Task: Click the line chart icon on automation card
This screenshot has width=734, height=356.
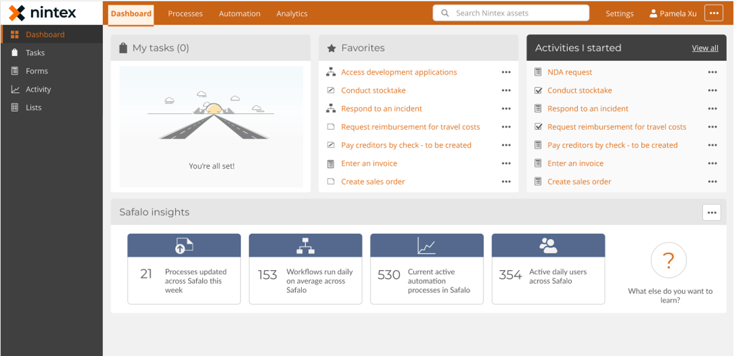Action: click(427, 246)
